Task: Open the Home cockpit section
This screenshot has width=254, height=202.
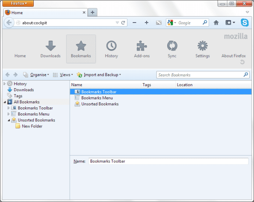Action: coord(20,56)
